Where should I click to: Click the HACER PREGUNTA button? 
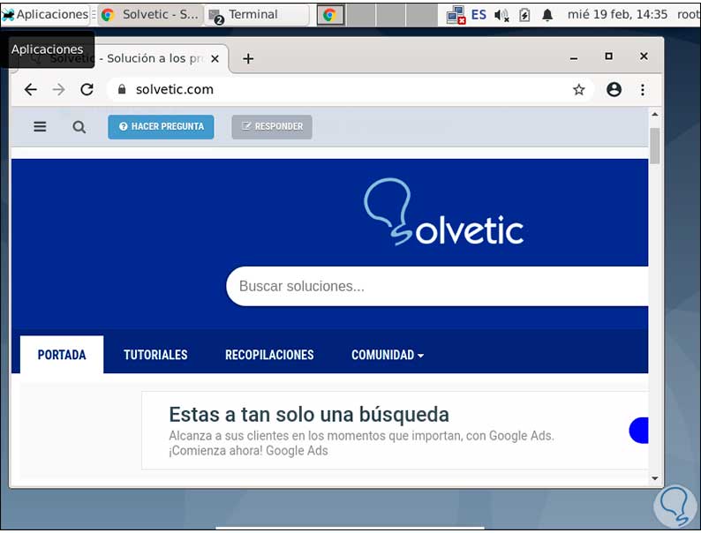[x=161, y=127]
